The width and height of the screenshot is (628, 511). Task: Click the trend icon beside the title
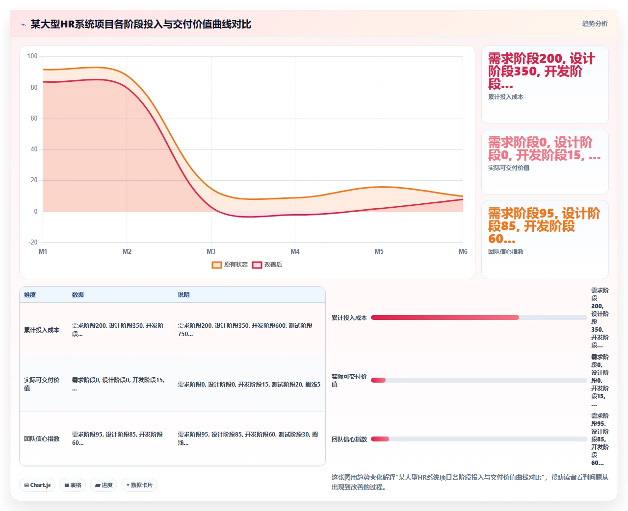(x=23, y=24)
